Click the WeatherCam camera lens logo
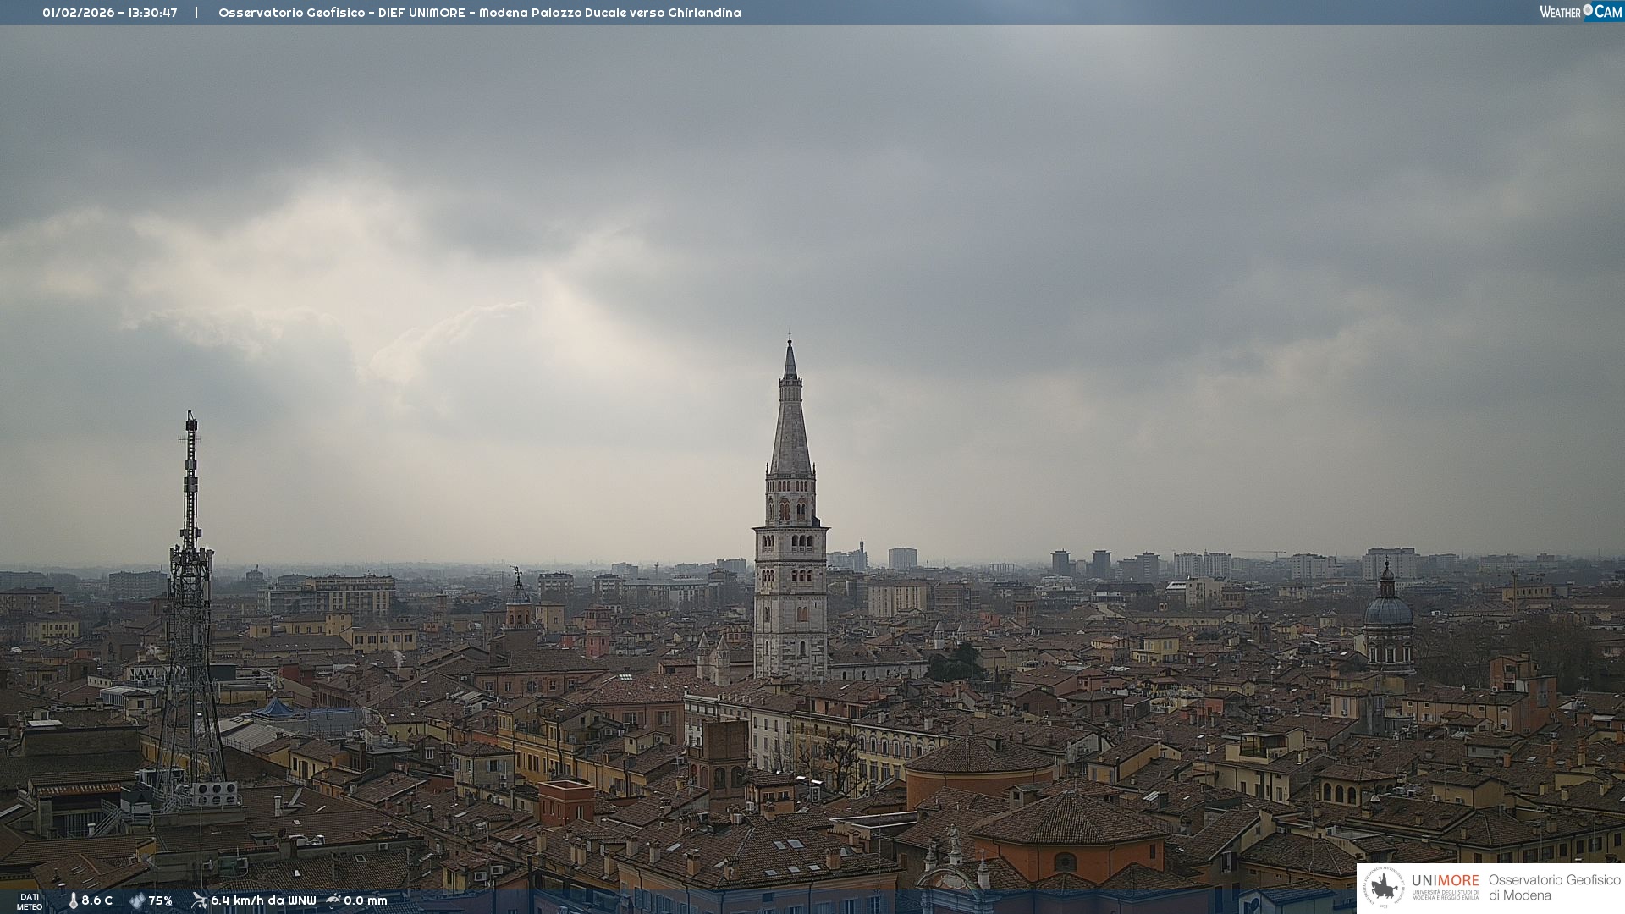Viewport: 1625px width, 914px height. coord(1588,10)
